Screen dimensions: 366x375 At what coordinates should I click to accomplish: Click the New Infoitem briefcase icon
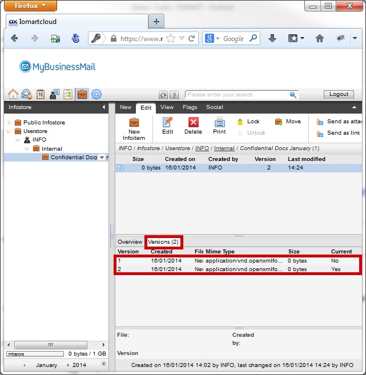click(x=134, y=122)
